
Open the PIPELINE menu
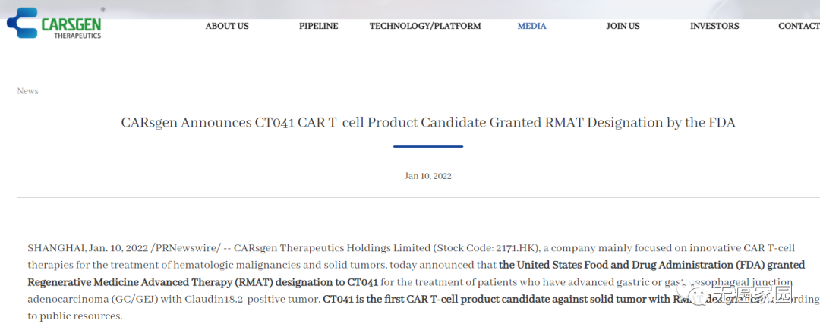pos(318,26)
